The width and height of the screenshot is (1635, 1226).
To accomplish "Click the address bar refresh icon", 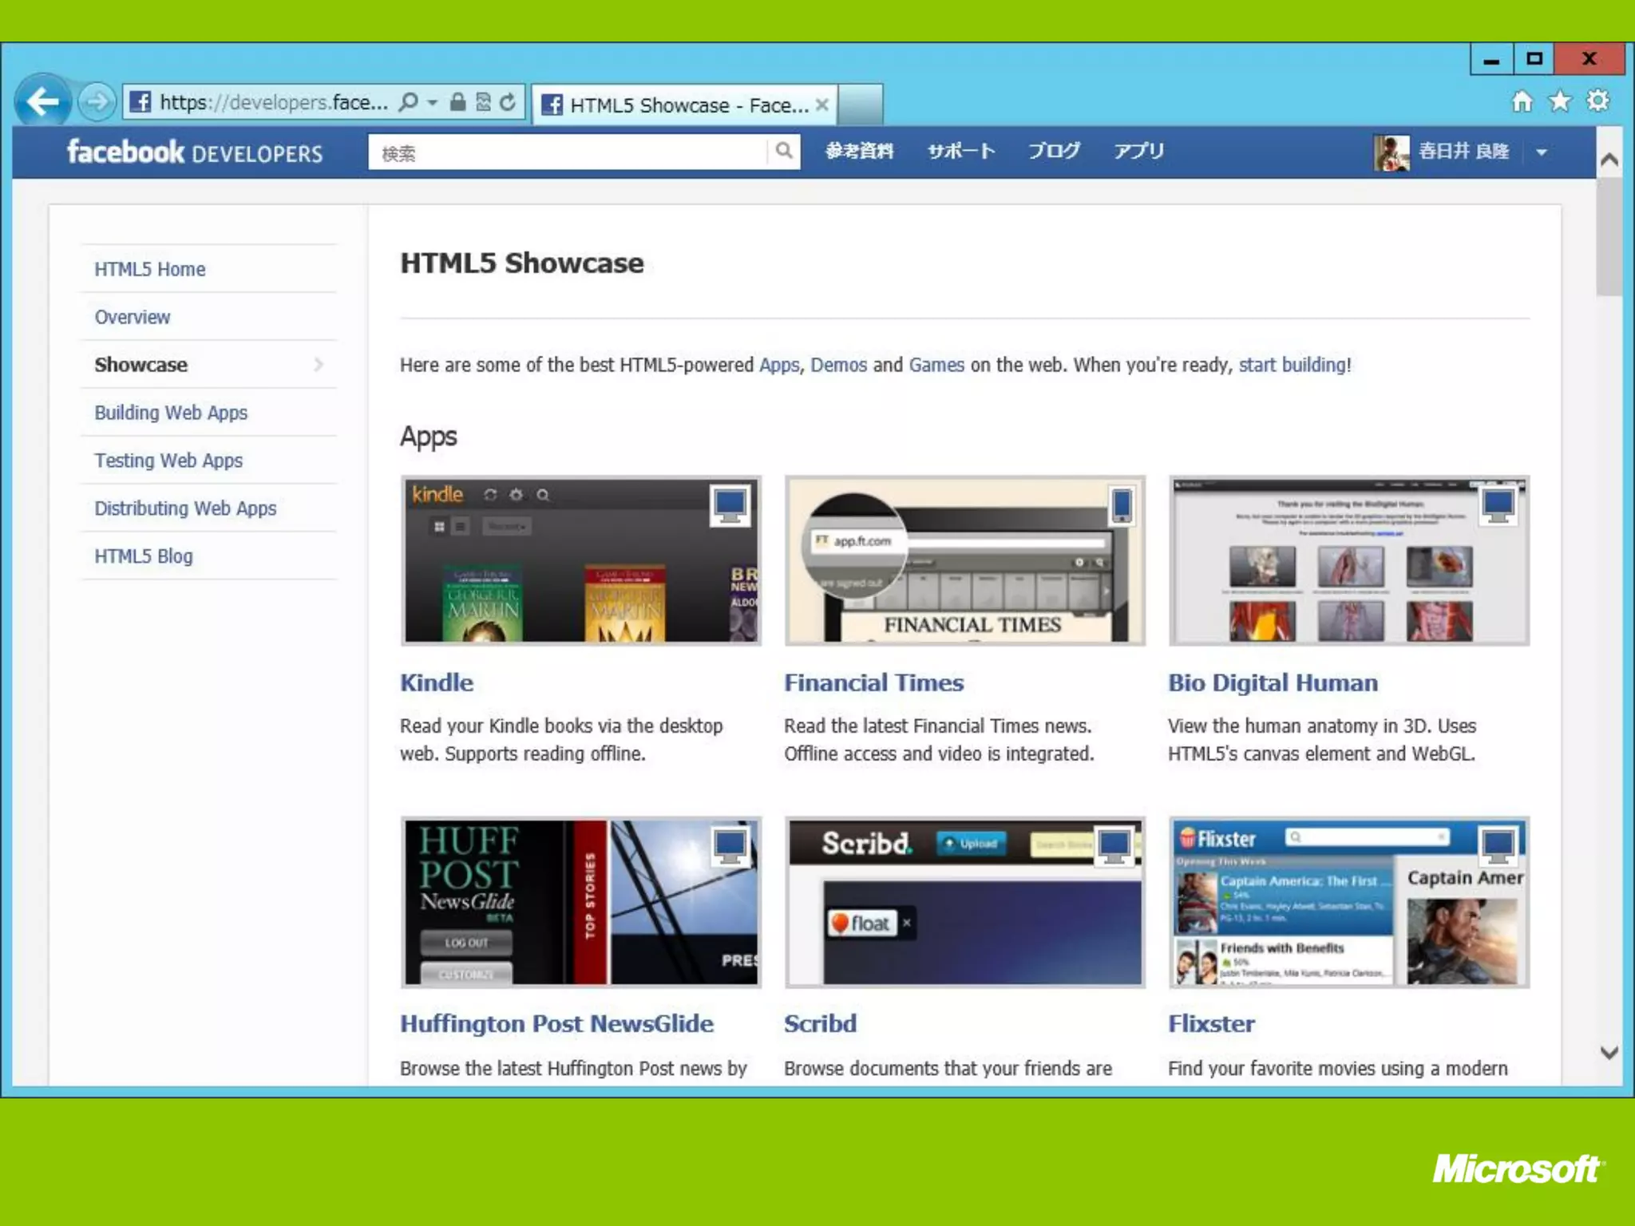I will coord(508,102).
